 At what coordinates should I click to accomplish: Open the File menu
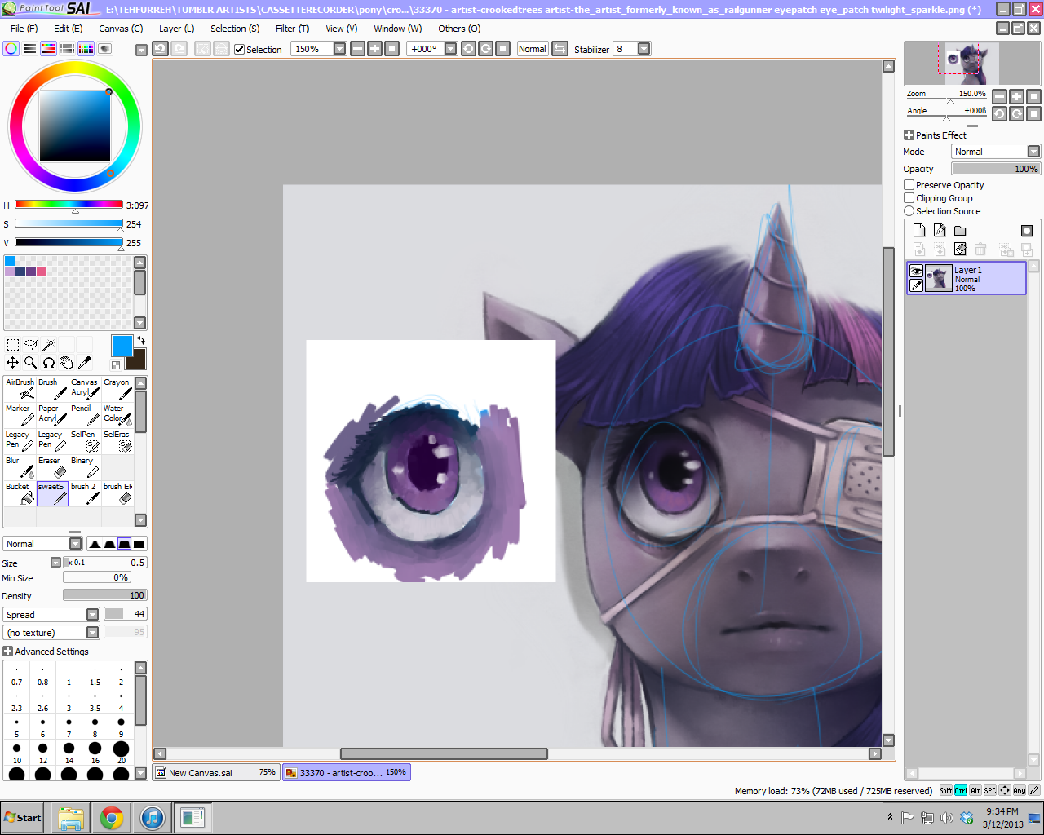coord(24,29)
